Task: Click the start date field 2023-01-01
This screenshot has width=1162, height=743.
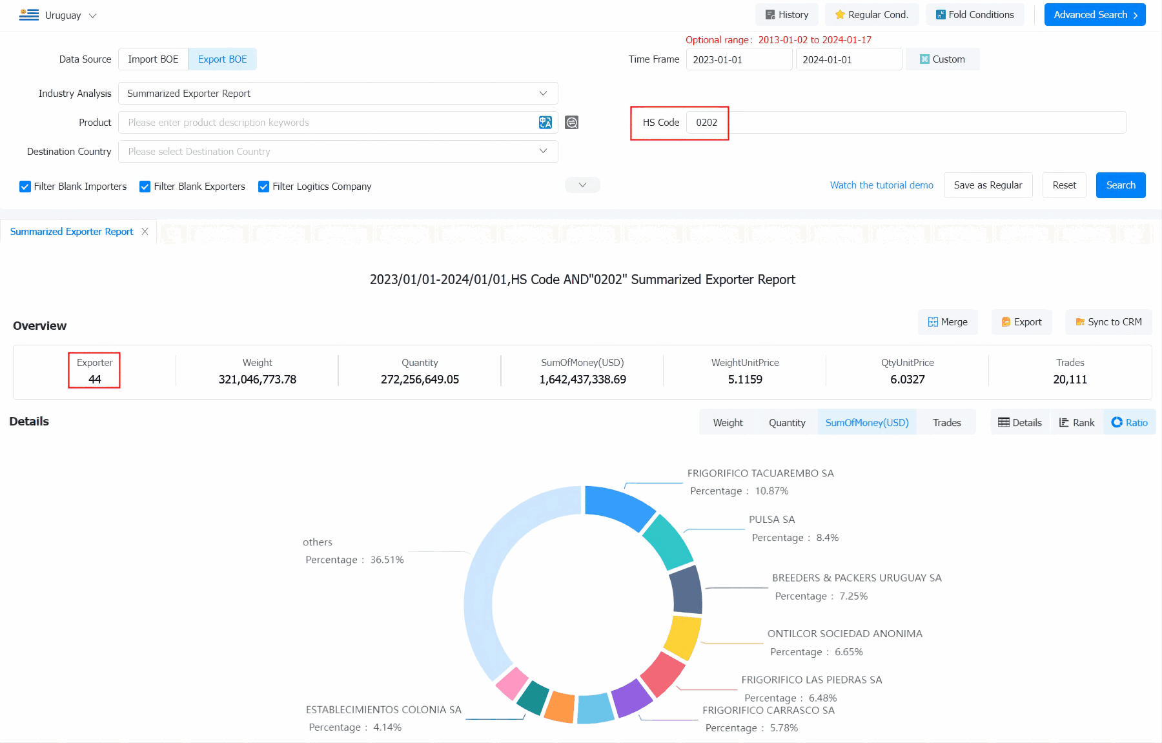Action: tap(739, 59)
